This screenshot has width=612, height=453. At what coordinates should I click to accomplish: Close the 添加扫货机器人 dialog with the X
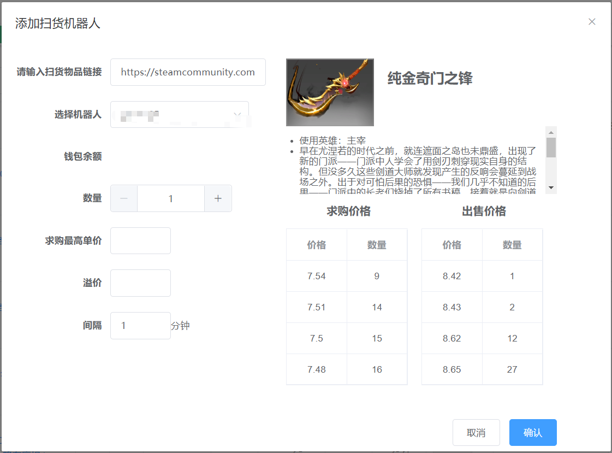coord(592,22)
